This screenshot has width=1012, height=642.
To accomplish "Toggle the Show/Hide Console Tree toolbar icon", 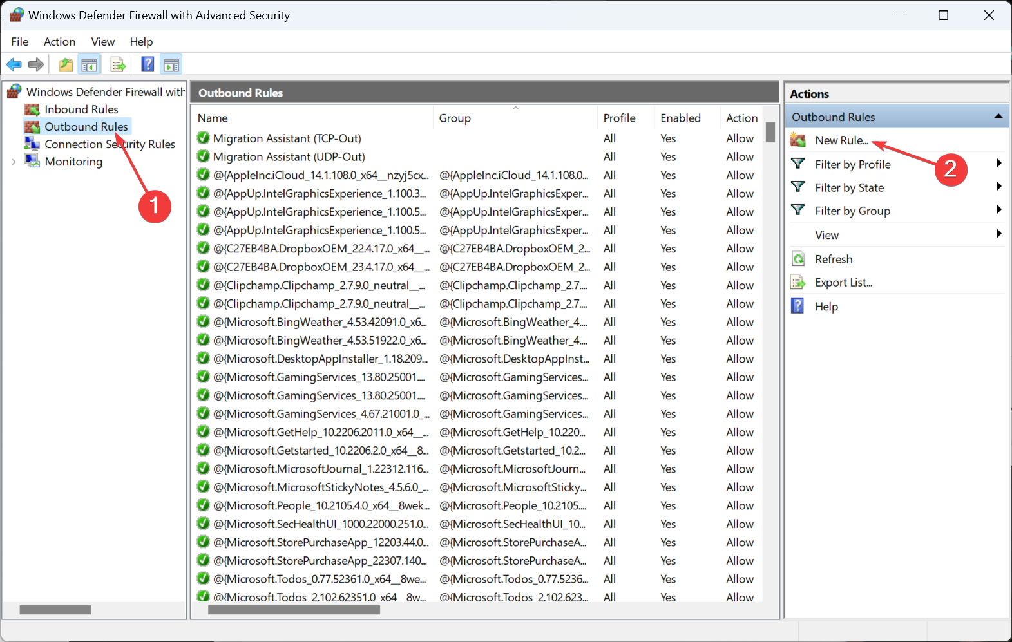I will [x=89, y=64].
